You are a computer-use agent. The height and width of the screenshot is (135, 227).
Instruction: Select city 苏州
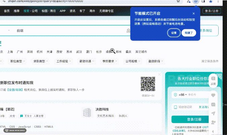(69, 52)
